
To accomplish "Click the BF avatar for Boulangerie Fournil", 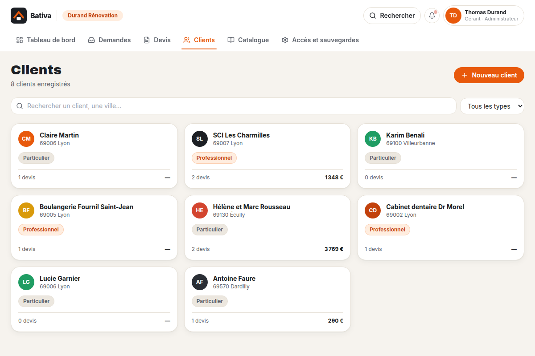I will [26, 210].
